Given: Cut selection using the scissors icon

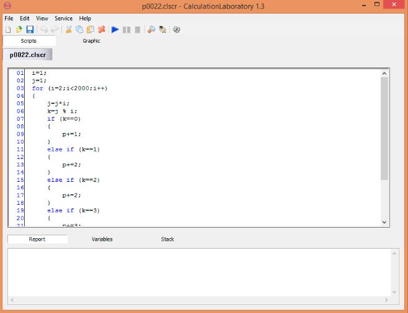Looking at the screenshot, I should click(x=69, y=30).
